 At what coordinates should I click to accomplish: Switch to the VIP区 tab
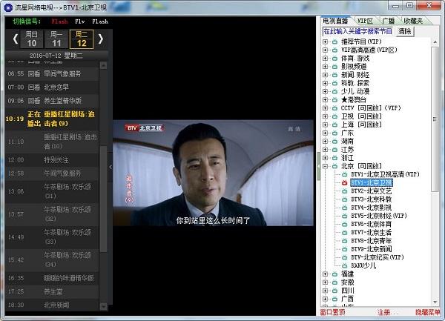pos(365,21)
